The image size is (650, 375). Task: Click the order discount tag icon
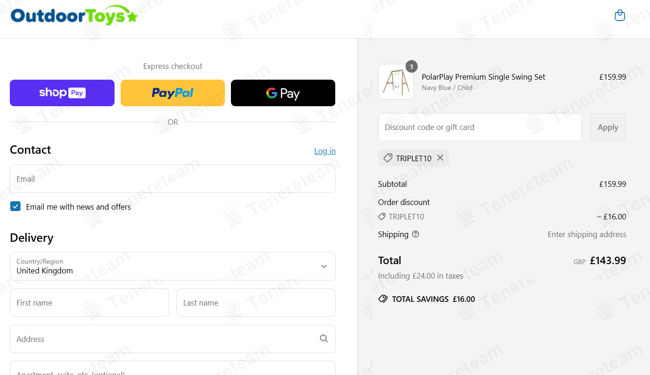click(x=382, y=217)
